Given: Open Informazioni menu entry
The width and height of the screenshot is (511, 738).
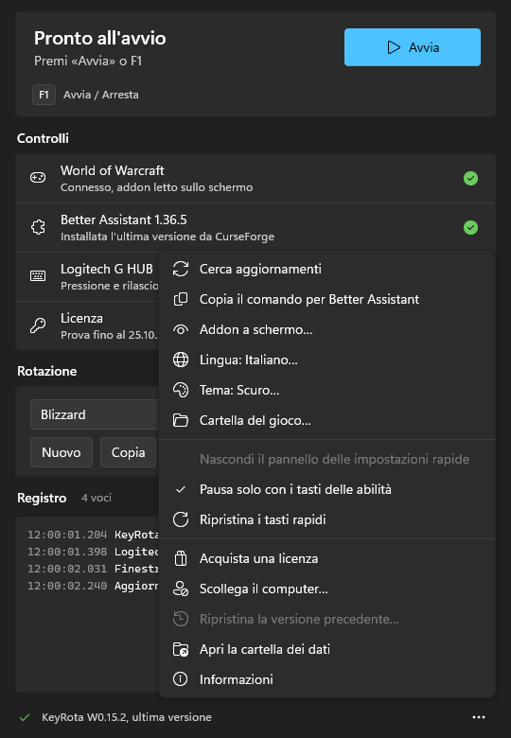Looking at the screenshot, I should click(327, 679).
